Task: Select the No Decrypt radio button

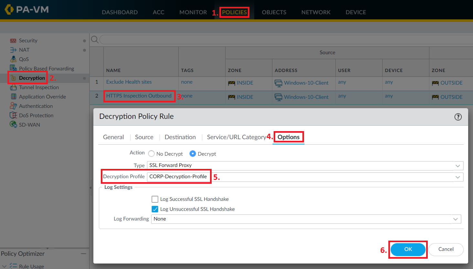Action: pos(151,154)
